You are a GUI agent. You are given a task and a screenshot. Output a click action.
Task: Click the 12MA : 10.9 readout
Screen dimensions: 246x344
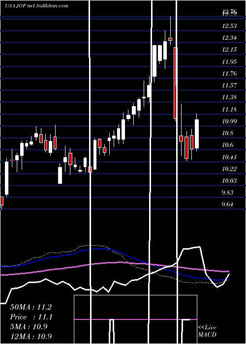[x=31, y=337]
